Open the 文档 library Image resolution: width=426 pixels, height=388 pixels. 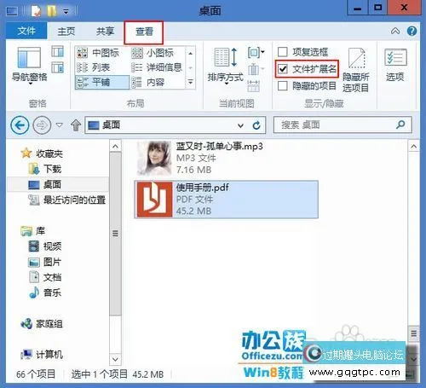(x=45, y=277)
